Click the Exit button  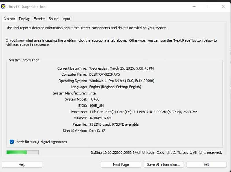(x=206, y=164)
